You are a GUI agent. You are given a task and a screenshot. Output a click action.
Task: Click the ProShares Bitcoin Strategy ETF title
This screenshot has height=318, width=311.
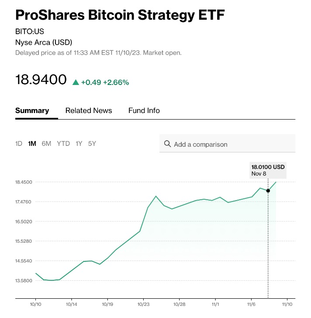click(120, 14)
